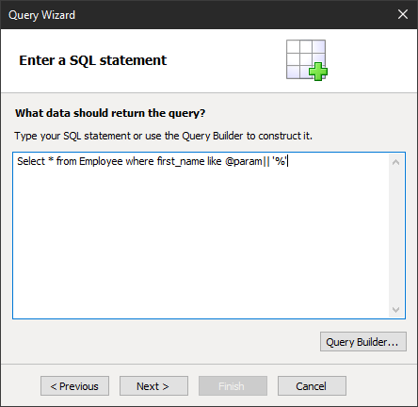Cancel the Query Wizard
This screenshot has width=418, height=407.
click(x=312, y=386)
